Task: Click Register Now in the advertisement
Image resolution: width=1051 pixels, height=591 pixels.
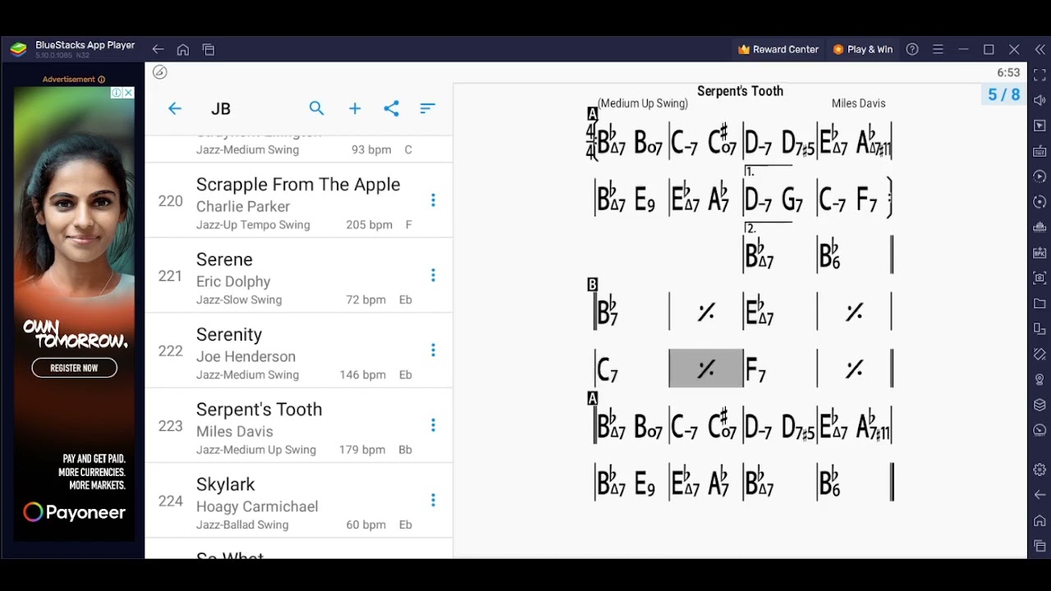Action: 74,368
